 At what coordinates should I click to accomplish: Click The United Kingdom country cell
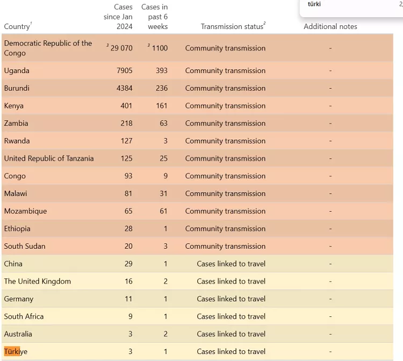pos(38,281)
